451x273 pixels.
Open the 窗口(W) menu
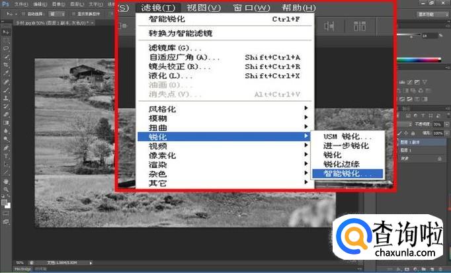[x=251, y=8]
